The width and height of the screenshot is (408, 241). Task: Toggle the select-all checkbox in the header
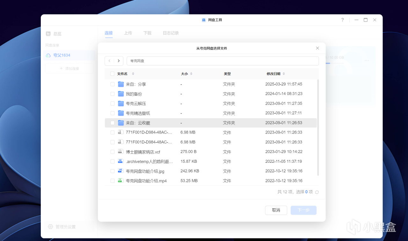pos(112,74)
